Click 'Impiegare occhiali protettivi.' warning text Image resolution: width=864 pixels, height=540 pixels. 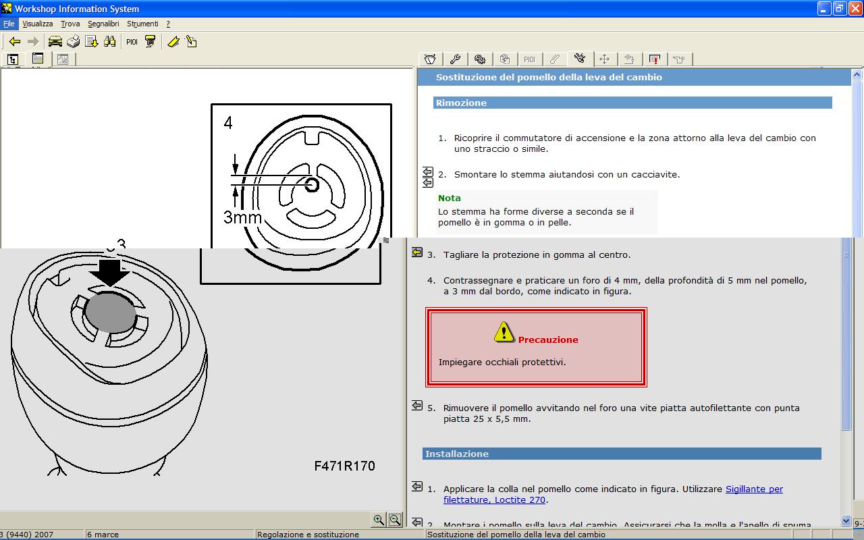(502, 362)
